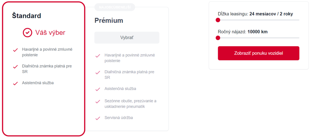Viewport: 311px width, 138px height.
Task: Click Prémium checkmark for Asistenčná služba
Action: pos(98,89)
